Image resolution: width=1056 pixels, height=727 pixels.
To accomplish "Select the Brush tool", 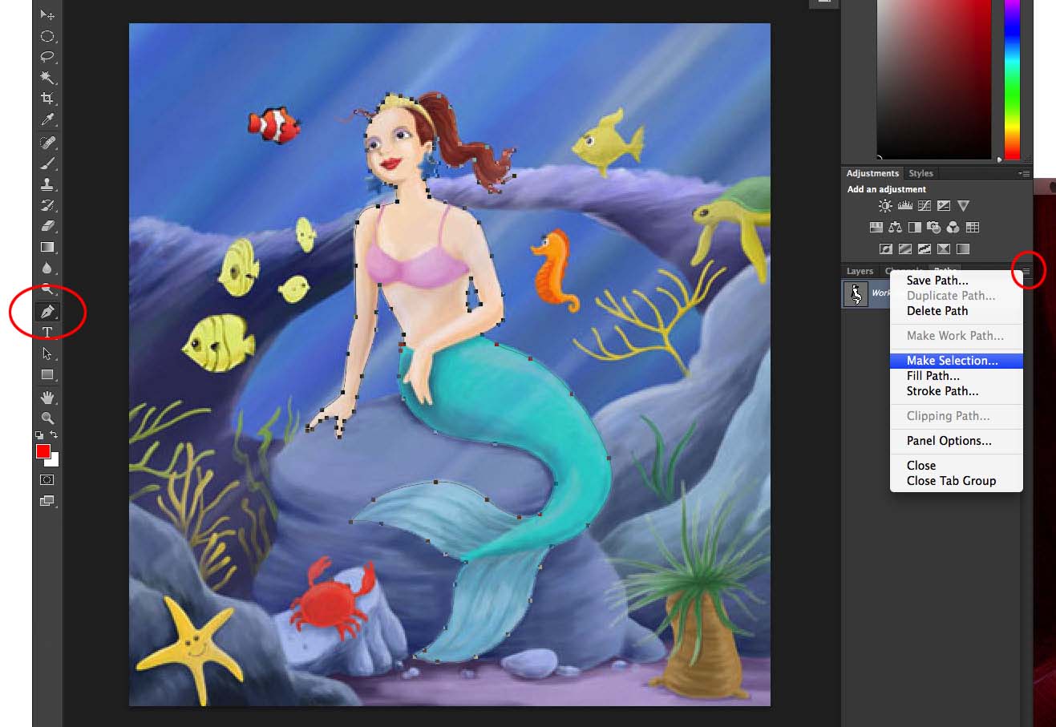I will coord(47,164).
